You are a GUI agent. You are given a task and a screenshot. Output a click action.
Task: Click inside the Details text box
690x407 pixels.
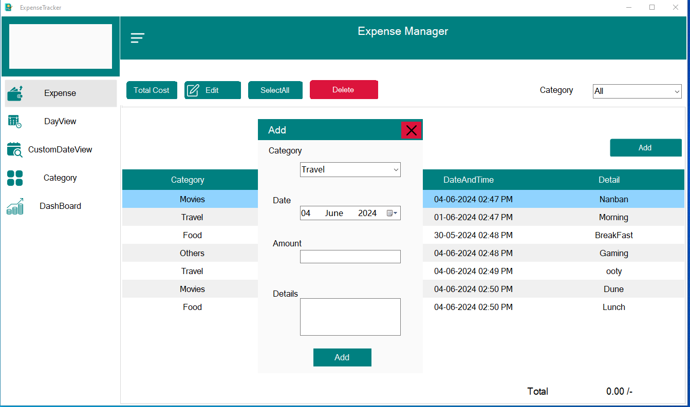click(350, 317)
